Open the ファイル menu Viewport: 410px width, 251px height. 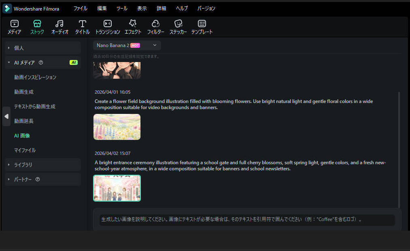[x=80, y=8]
